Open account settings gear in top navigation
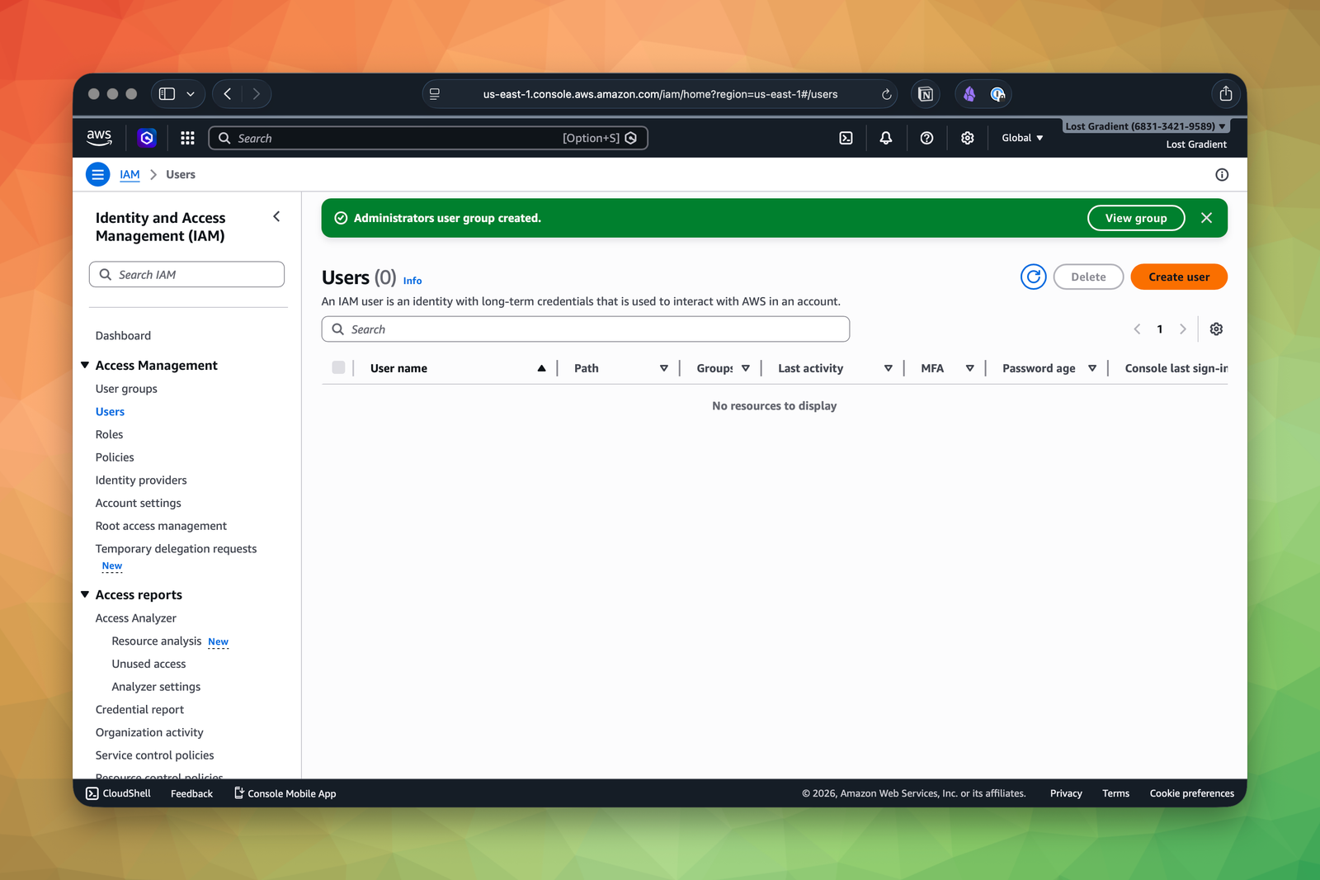The height and width of the screenshot is (880, 1320). [x=967, y=138]
